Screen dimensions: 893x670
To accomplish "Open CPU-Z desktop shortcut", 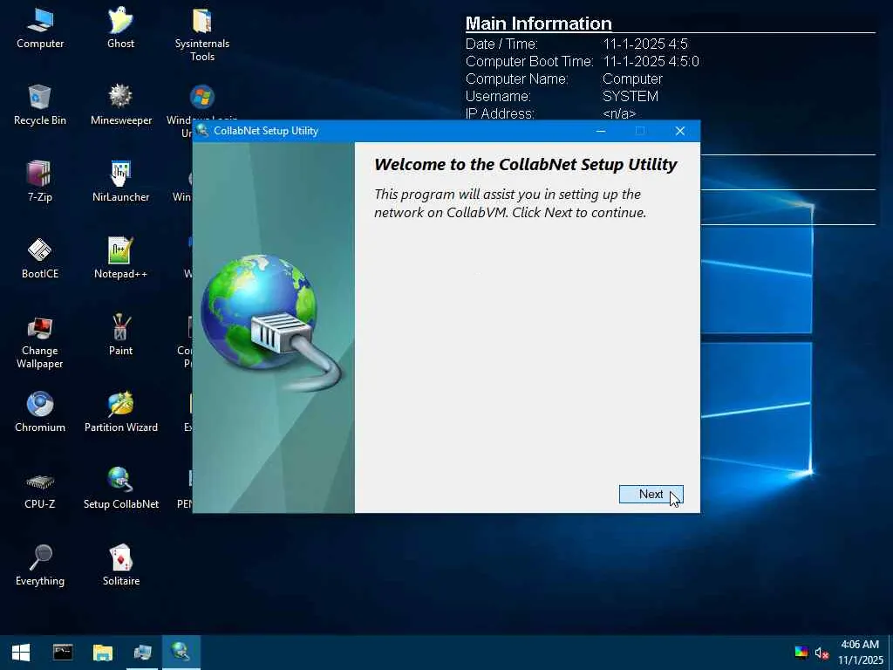I will click(40, 489).
